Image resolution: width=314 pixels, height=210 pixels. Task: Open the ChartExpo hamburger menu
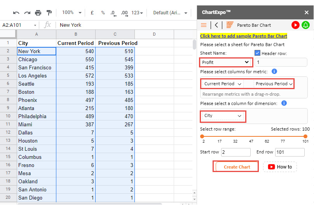[x=204, y=25]
